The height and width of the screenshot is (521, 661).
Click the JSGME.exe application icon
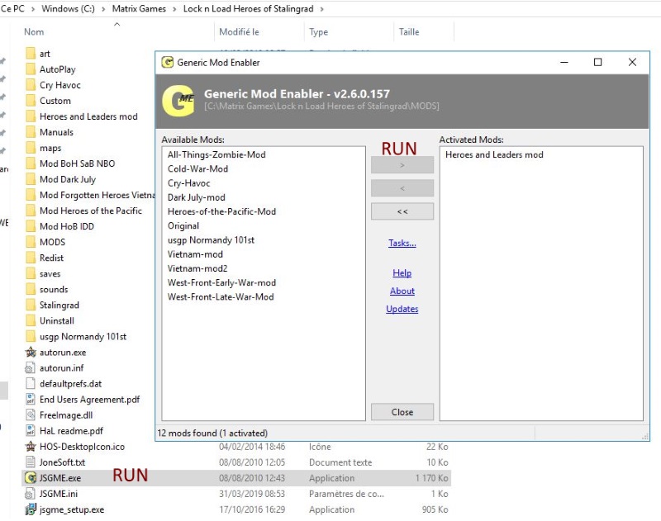click(x=31, y=478)
